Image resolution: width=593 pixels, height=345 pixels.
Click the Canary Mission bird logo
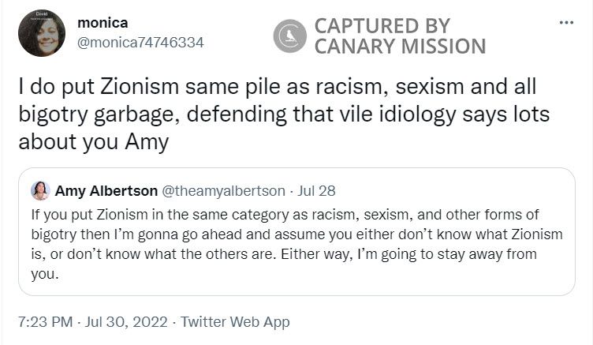click(x=289, y=36)
